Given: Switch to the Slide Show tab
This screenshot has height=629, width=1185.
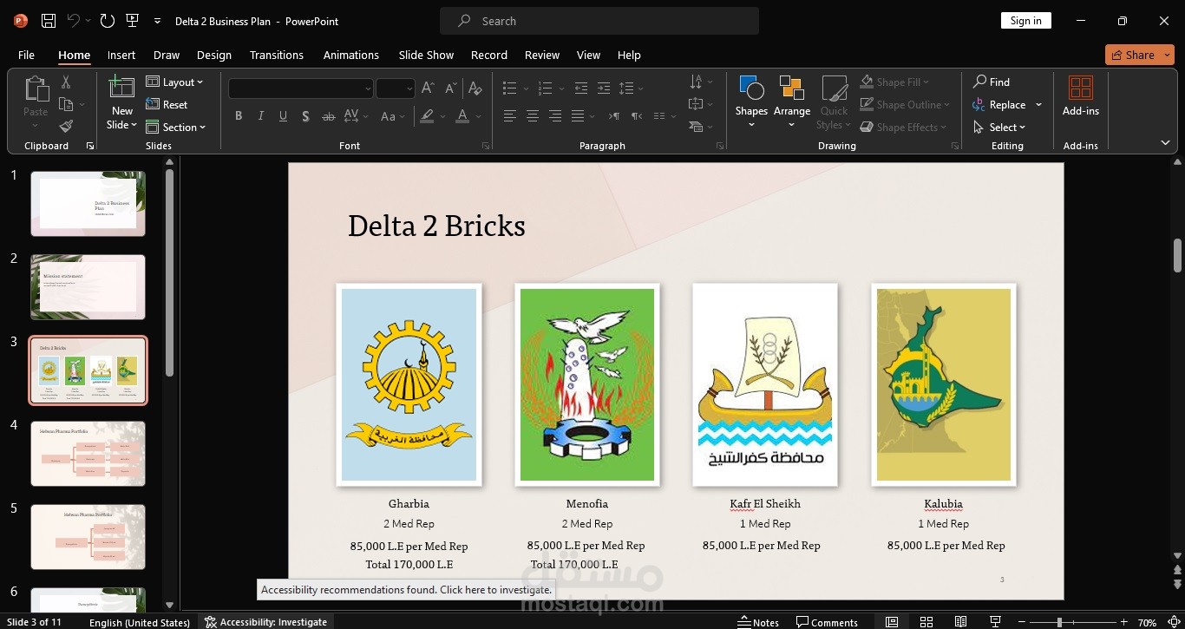Looking at the screenshot, I should coord(426,55).
